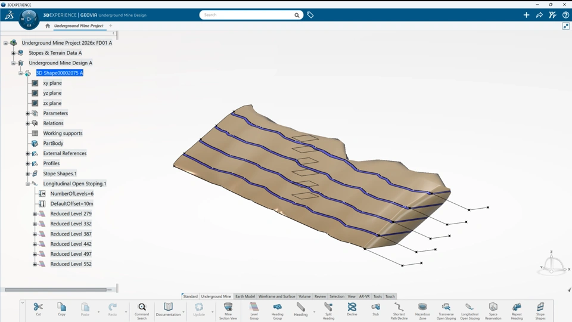Select the Split Heading tool
The image size is (572, 322).
click(328, 311)
